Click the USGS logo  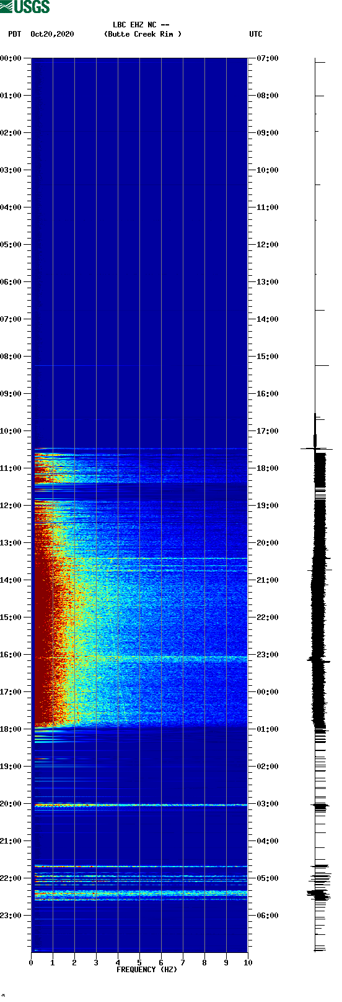click(25, 7)
